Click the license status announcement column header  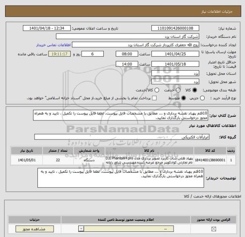pyautogui.click(x=126, y=220)
